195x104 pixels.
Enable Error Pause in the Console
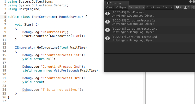pyautogui.click(x=153, y=7)
